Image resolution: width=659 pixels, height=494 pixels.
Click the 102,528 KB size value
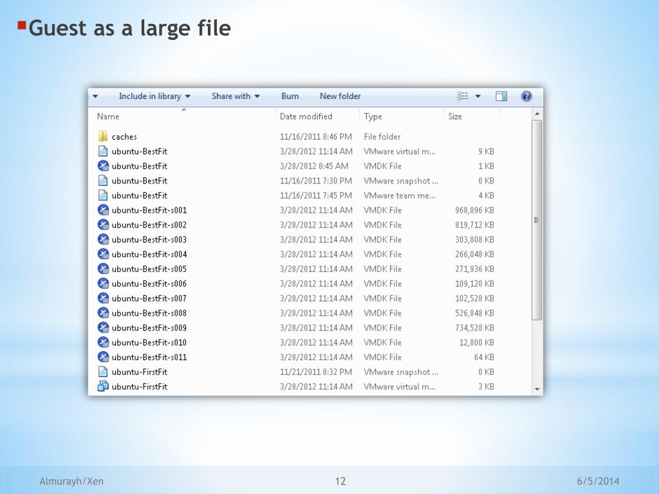pos(474,298)
